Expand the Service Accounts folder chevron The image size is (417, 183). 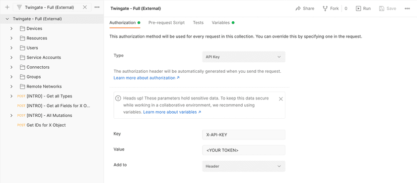[11, 57]
